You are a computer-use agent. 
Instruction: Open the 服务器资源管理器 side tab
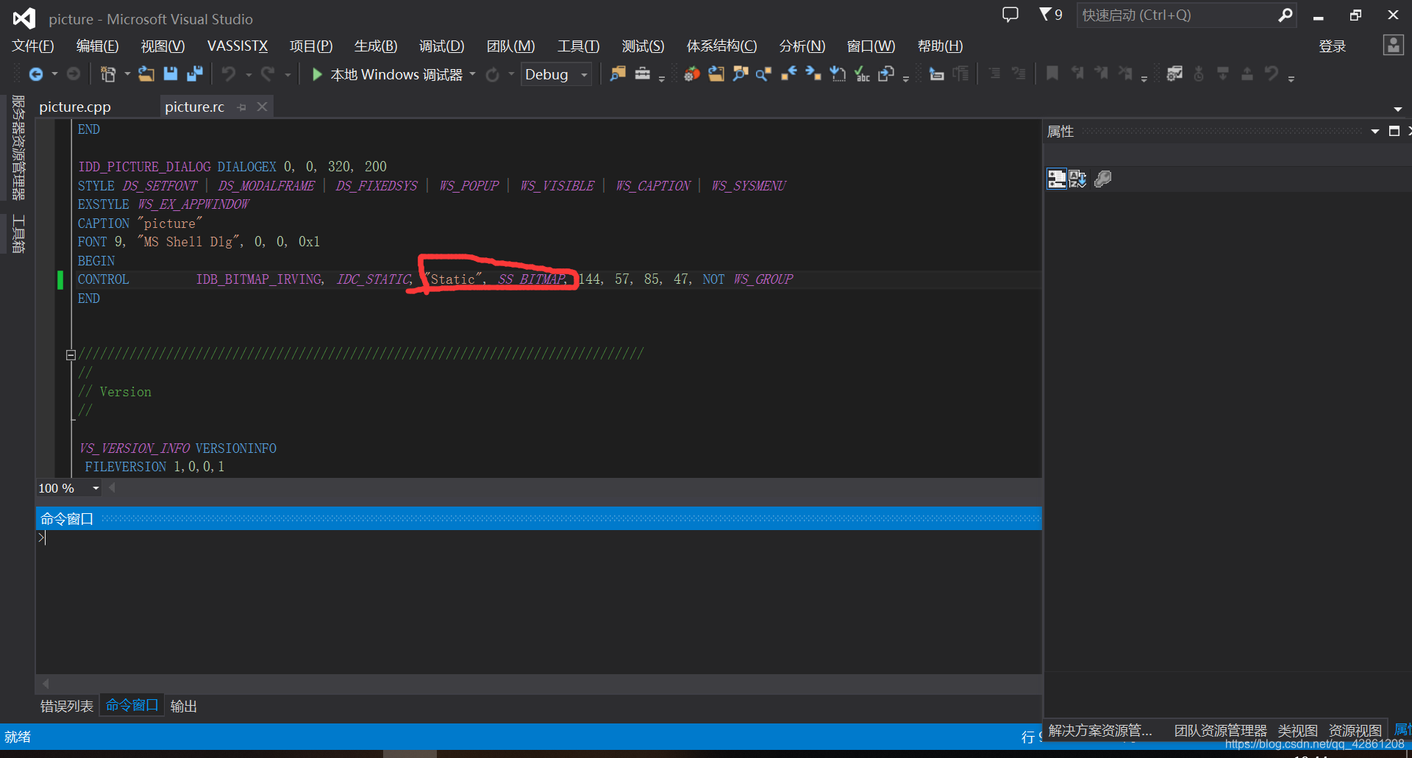click(18, 147)
